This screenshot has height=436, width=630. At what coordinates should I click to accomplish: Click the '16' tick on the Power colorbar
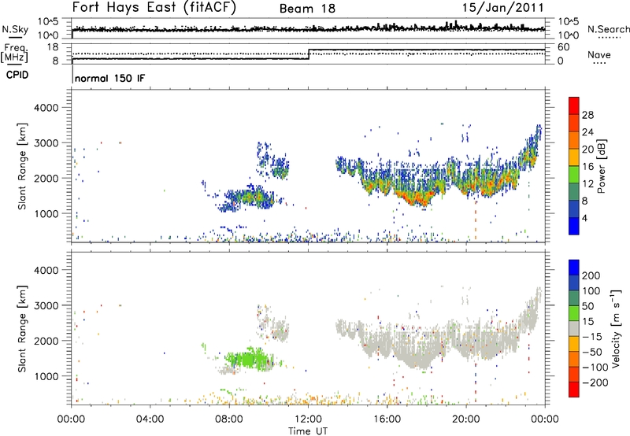point(587,167)
